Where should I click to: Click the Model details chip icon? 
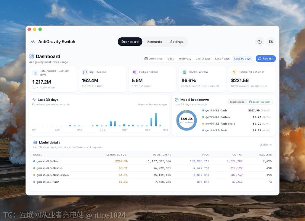click(35, 142)
